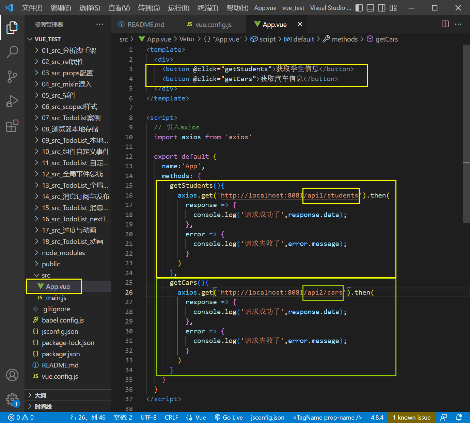
Task: Open editor More Actions ellipsis
Action: 458,24
